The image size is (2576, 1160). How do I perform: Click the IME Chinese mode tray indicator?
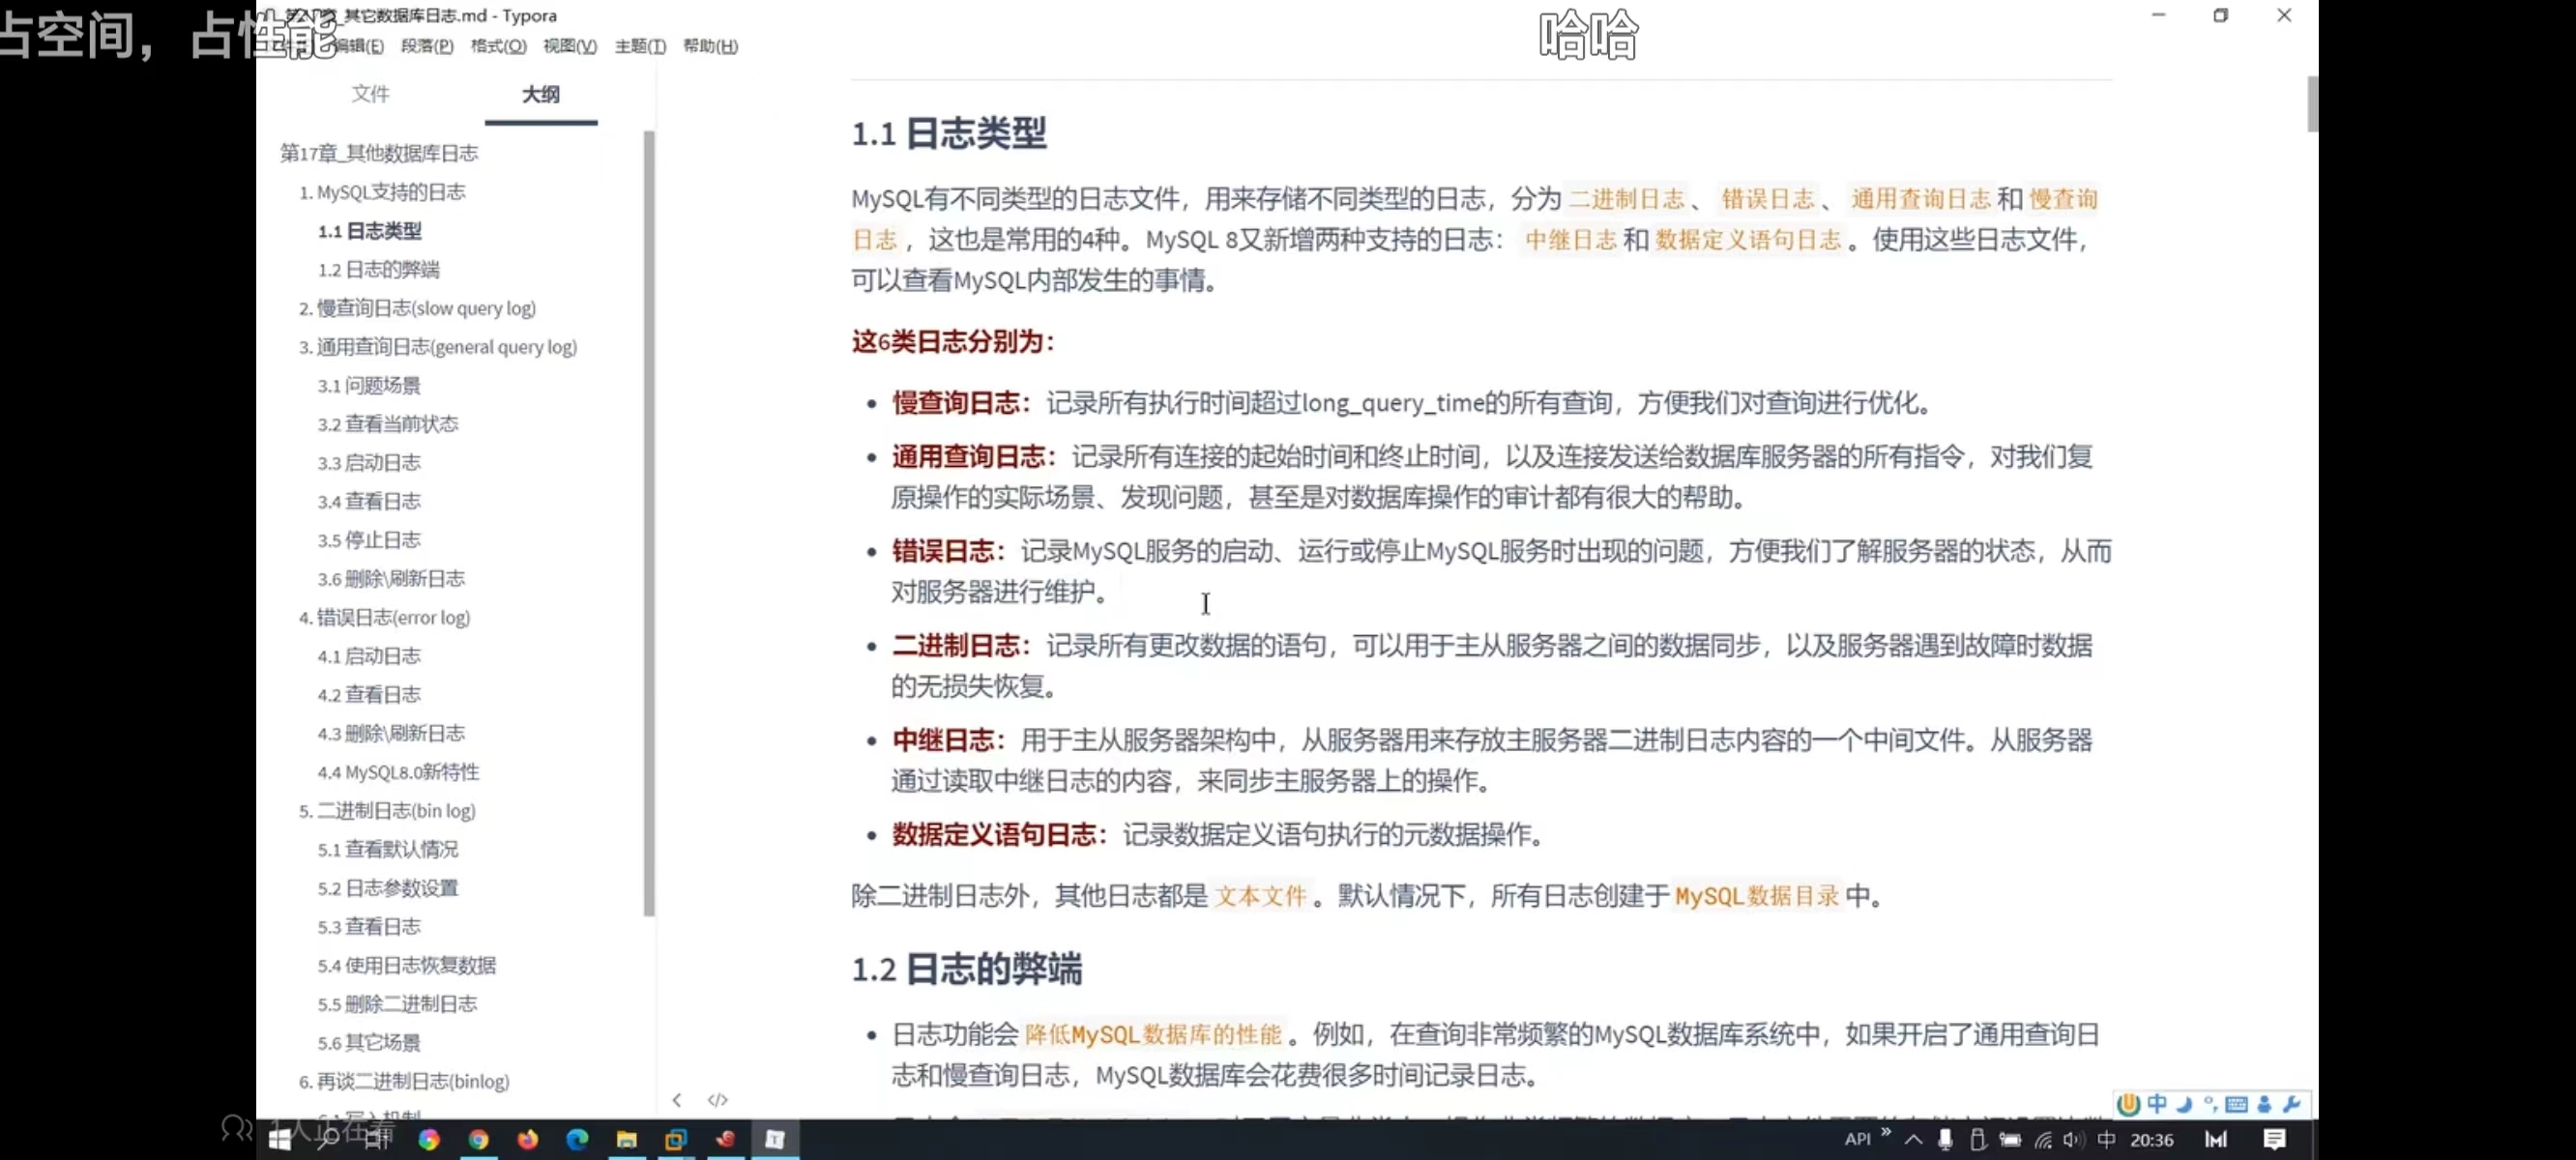coord(2106,1139)
